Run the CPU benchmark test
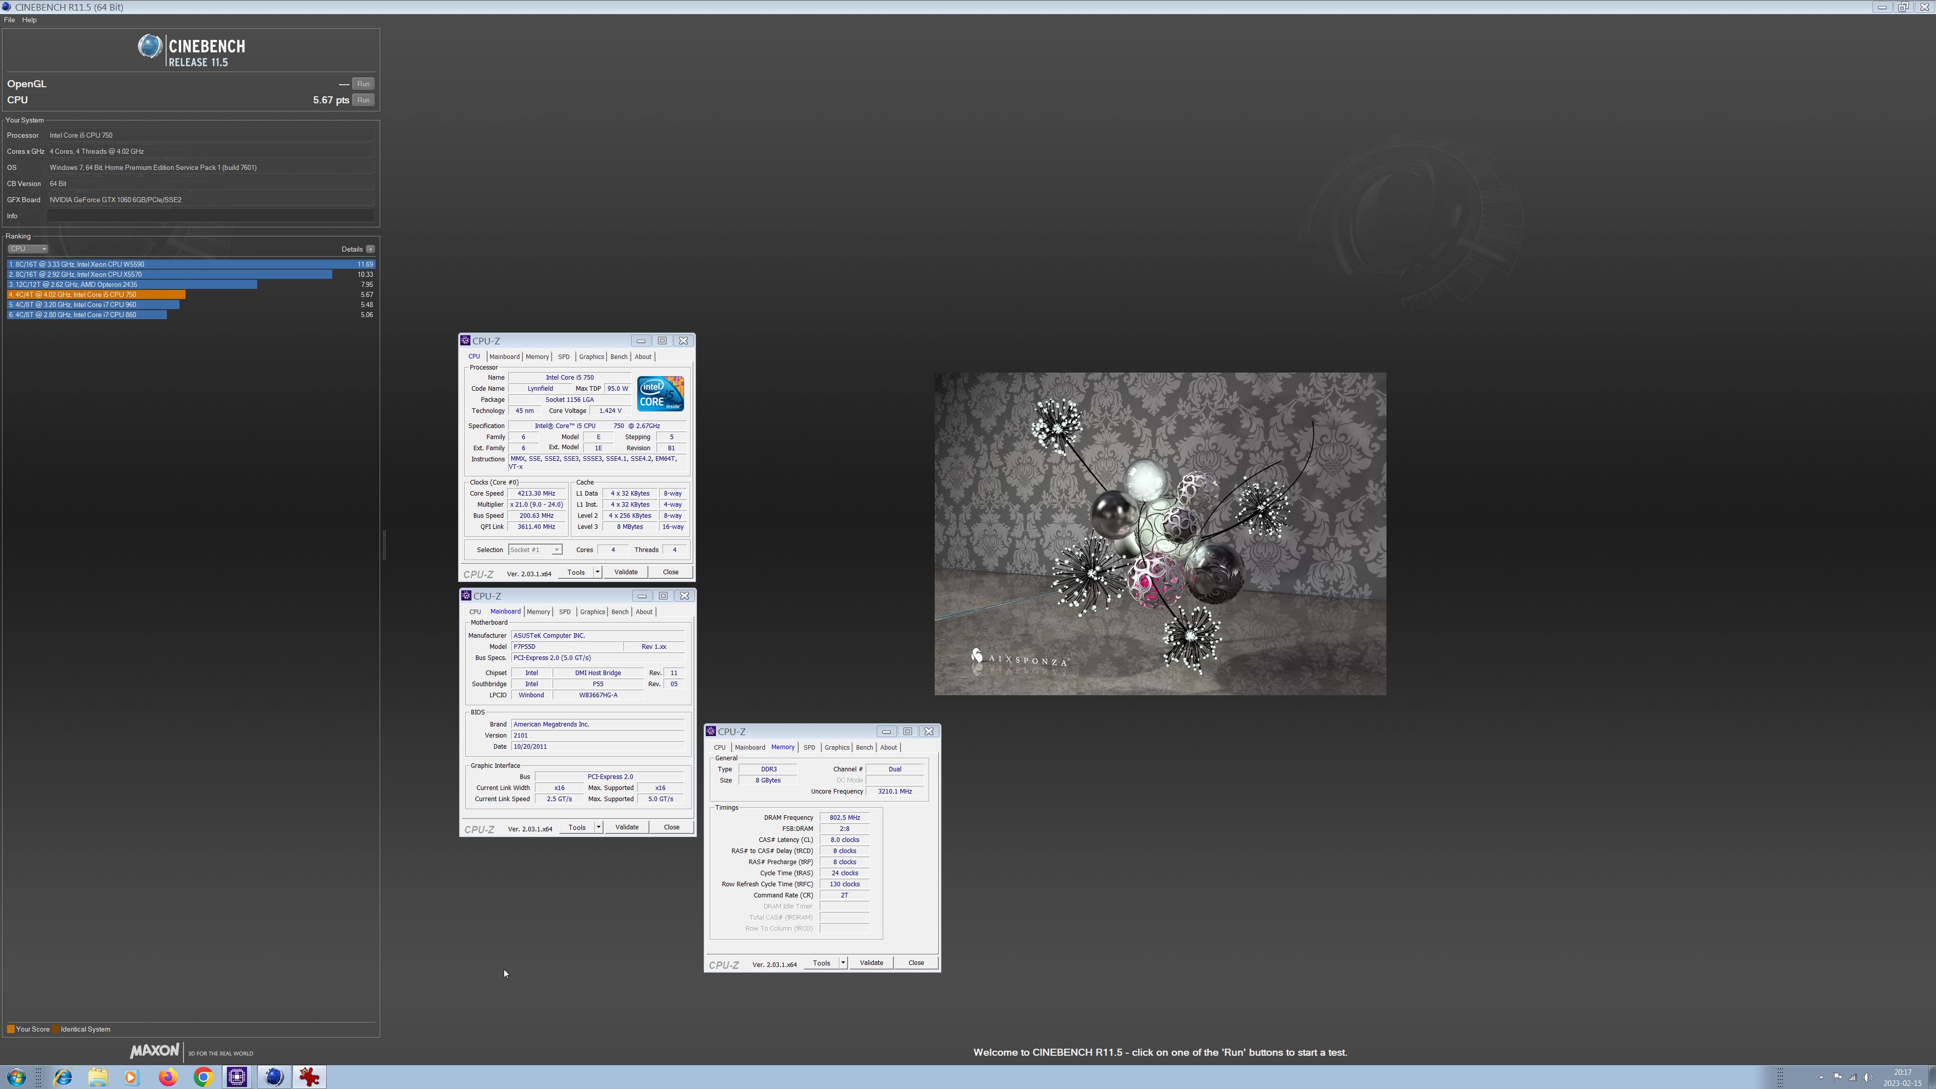 pyautogui.click(x=364, y=100)
